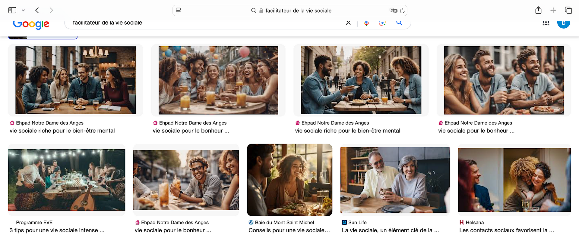Viewport: 579px width, 238px height.
Task: Open a new Safari tab
Action: click(553, 10)
